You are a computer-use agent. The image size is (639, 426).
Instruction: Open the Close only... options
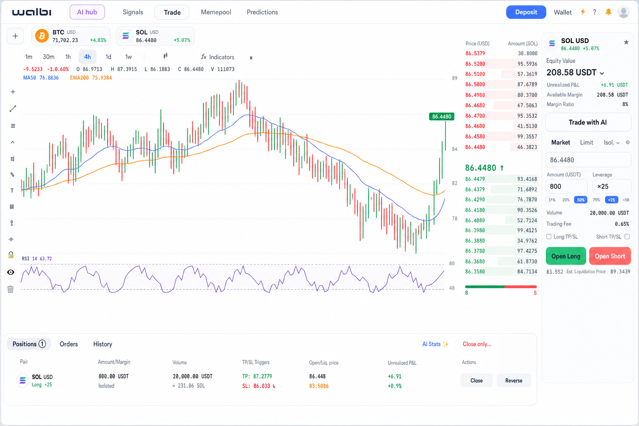(477, 344)
